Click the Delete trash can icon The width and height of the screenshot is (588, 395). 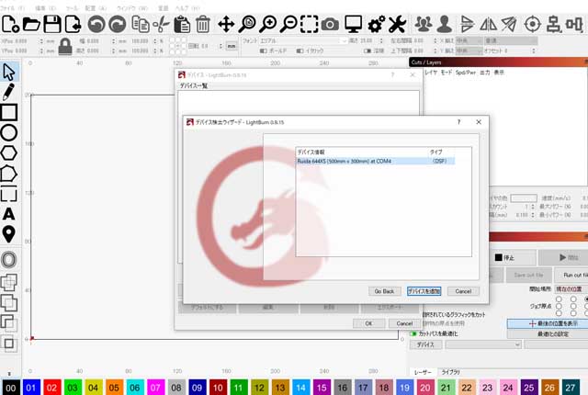point(203,25)
